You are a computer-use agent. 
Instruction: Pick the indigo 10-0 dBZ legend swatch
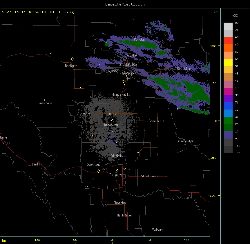228,135
